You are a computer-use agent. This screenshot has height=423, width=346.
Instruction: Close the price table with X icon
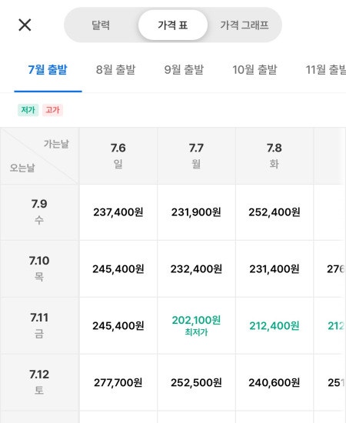(25, 25)
